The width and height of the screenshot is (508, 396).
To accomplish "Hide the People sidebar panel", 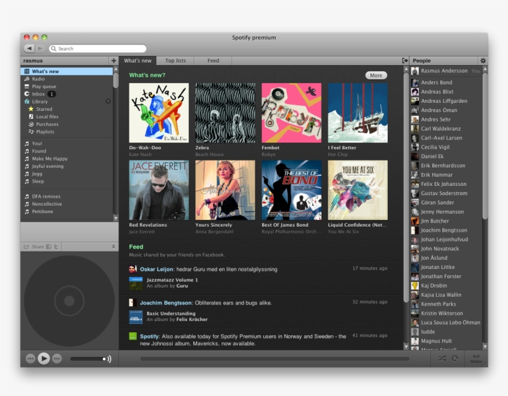I will pyautogui.click(x=405, y=61).
